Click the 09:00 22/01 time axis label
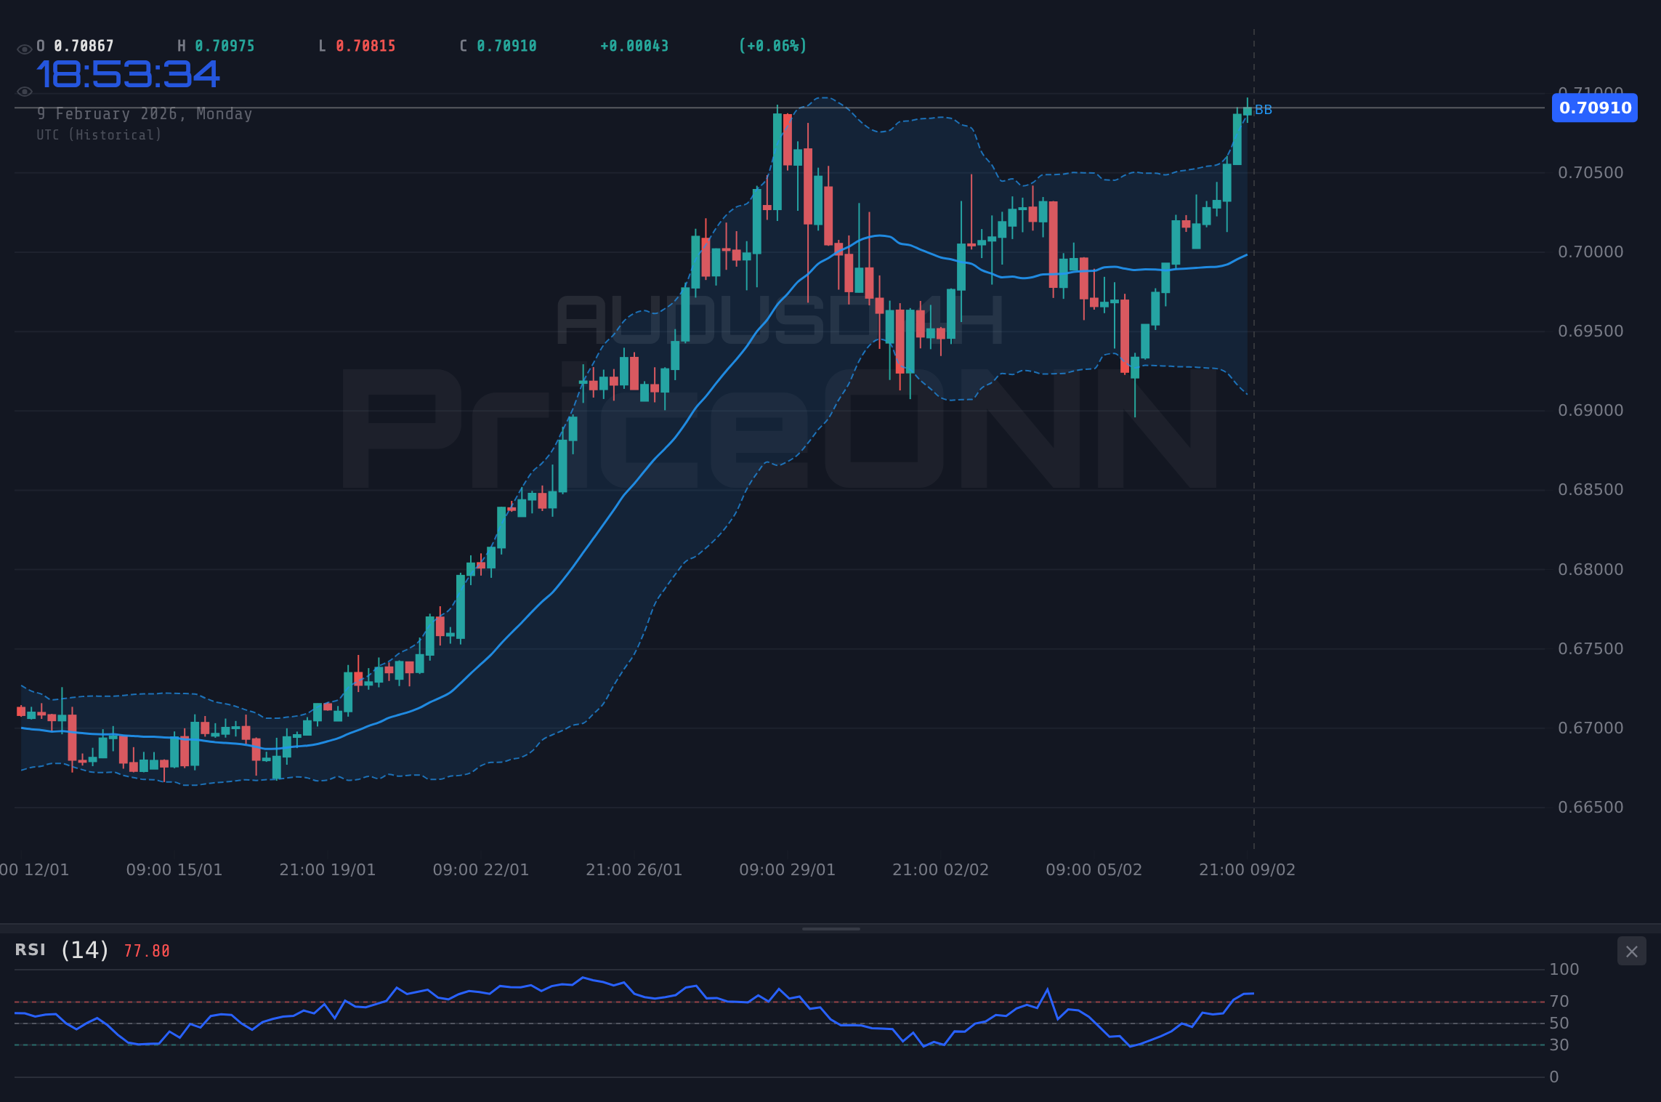Viewport: 1661px width, 1102px height. (x=481, y=870)
